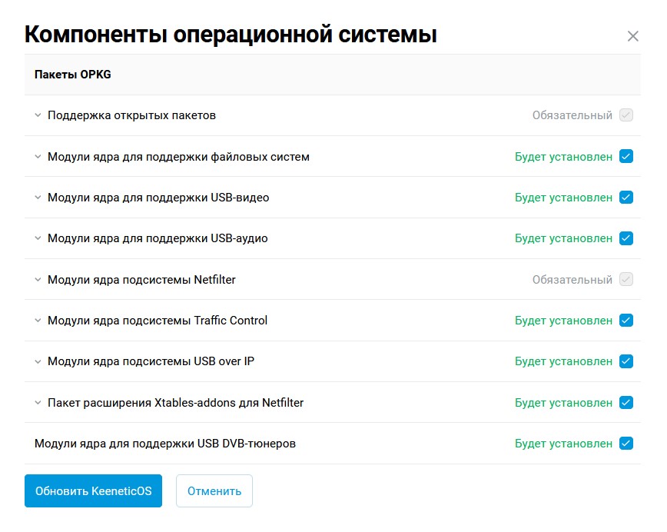This screenshot has width=667, height=532.
Task: Close the OS components dialog
Action: [x=632, y=36]
